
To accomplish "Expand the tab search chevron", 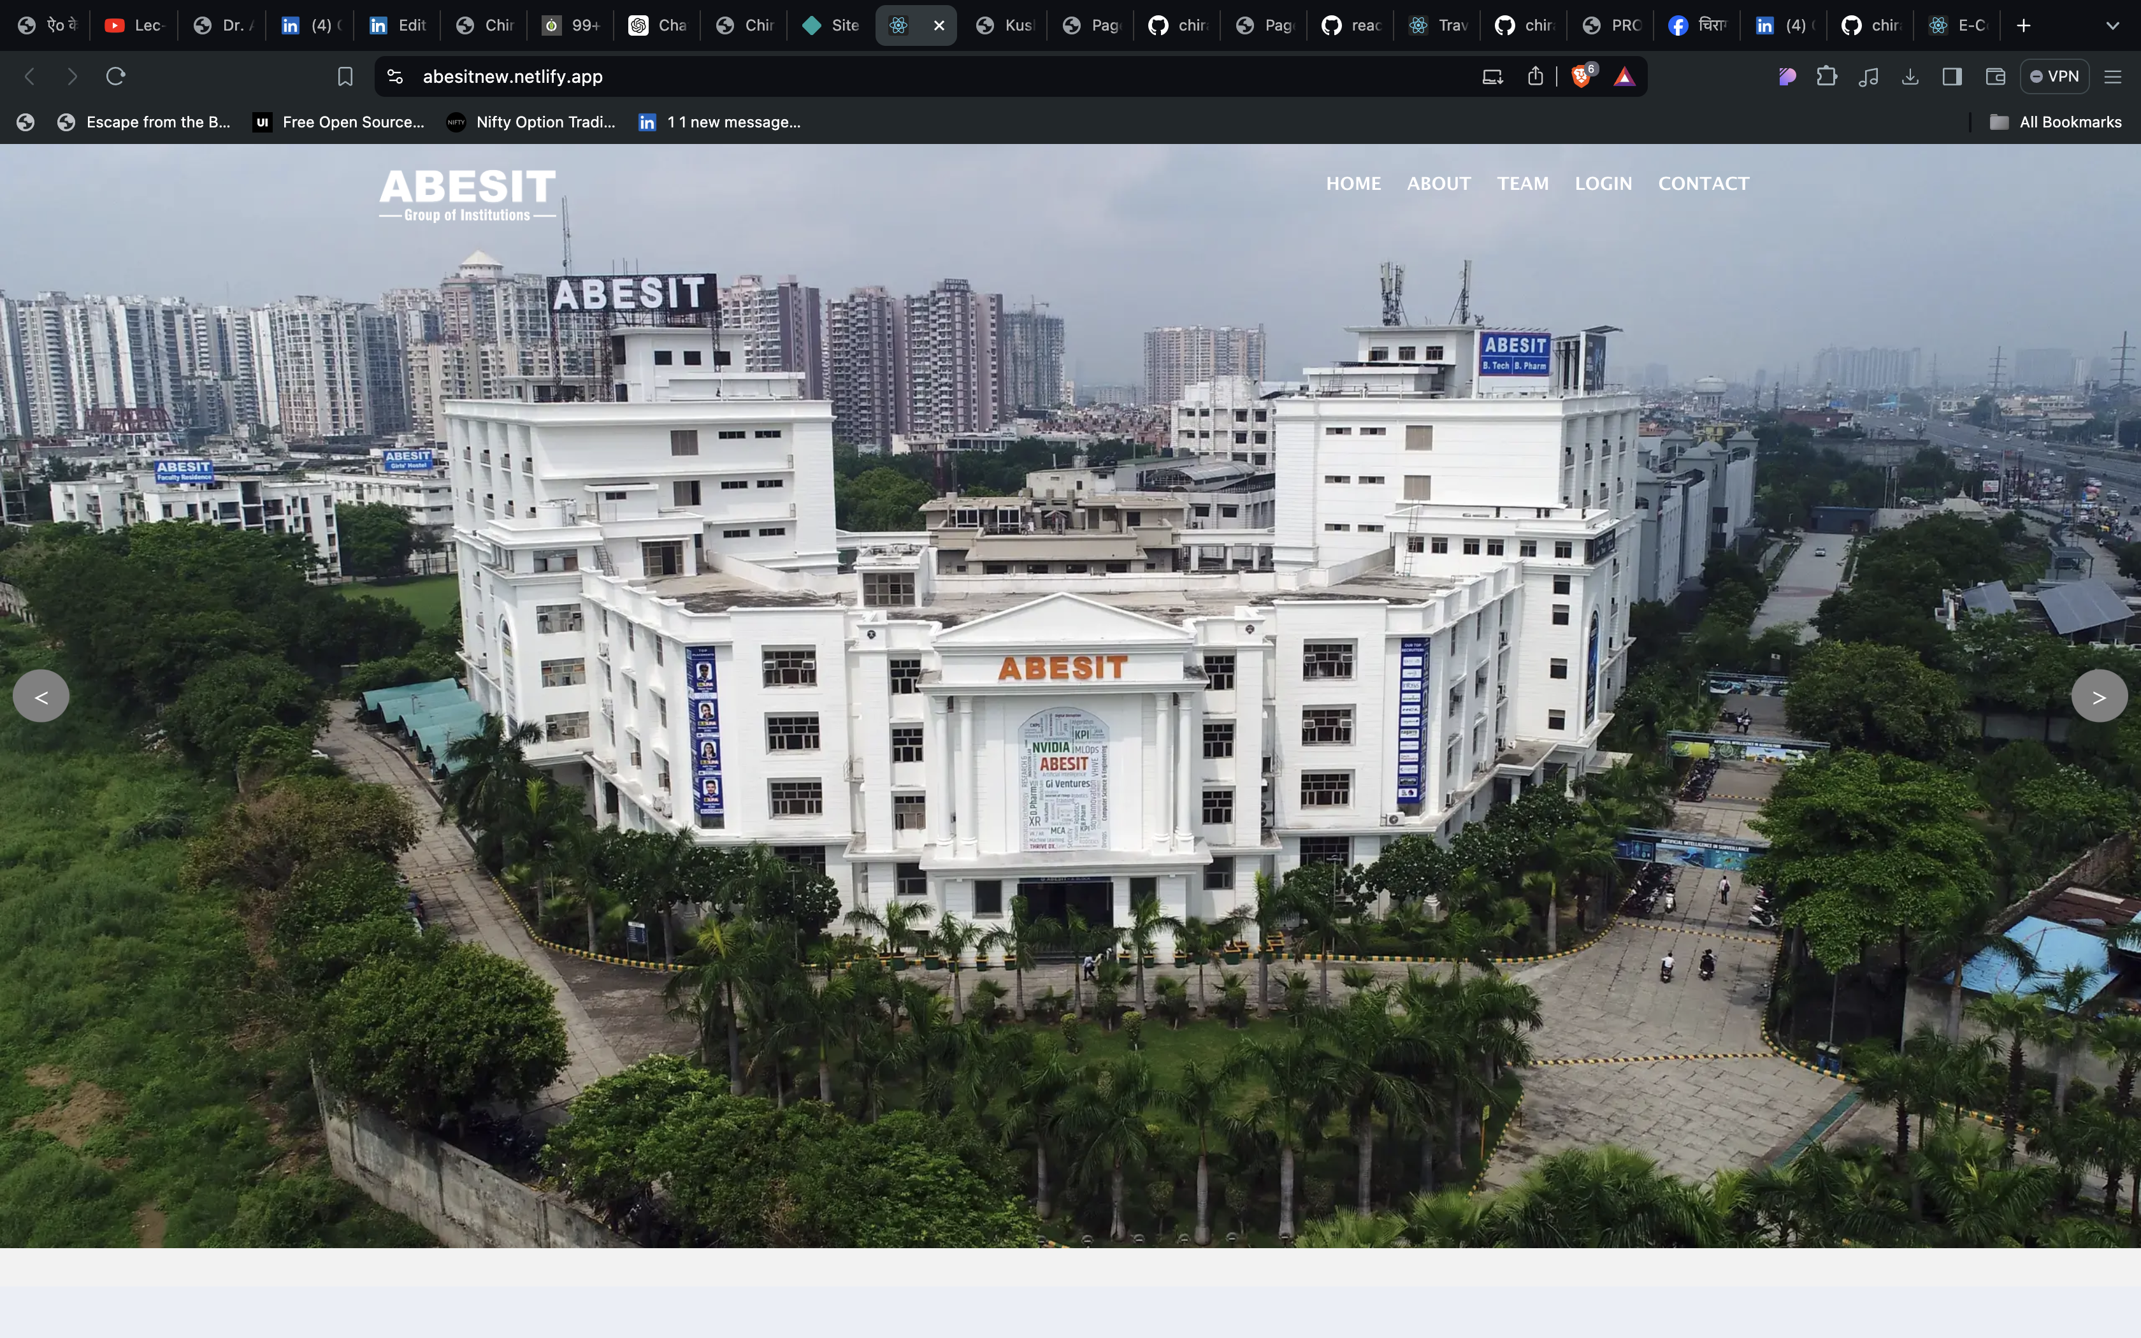I will click(x=2113, y=25).
